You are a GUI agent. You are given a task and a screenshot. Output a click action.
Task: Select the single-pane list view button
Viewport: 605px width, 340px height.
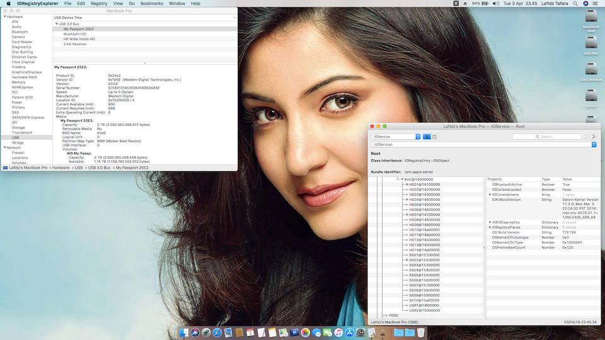427,137
